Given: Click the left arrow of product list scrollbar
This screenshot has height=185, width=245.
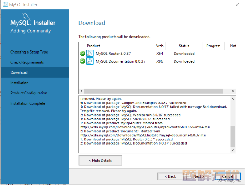Looking at the screenshot, I should [81, 91].
